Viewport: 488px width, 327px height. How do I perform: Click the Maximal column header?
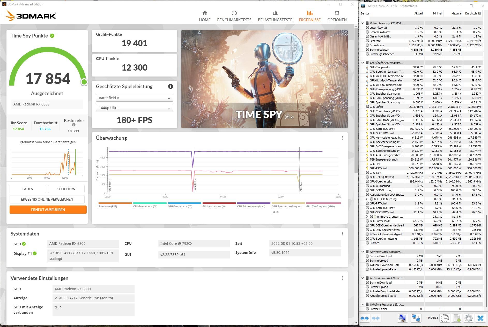453,13
